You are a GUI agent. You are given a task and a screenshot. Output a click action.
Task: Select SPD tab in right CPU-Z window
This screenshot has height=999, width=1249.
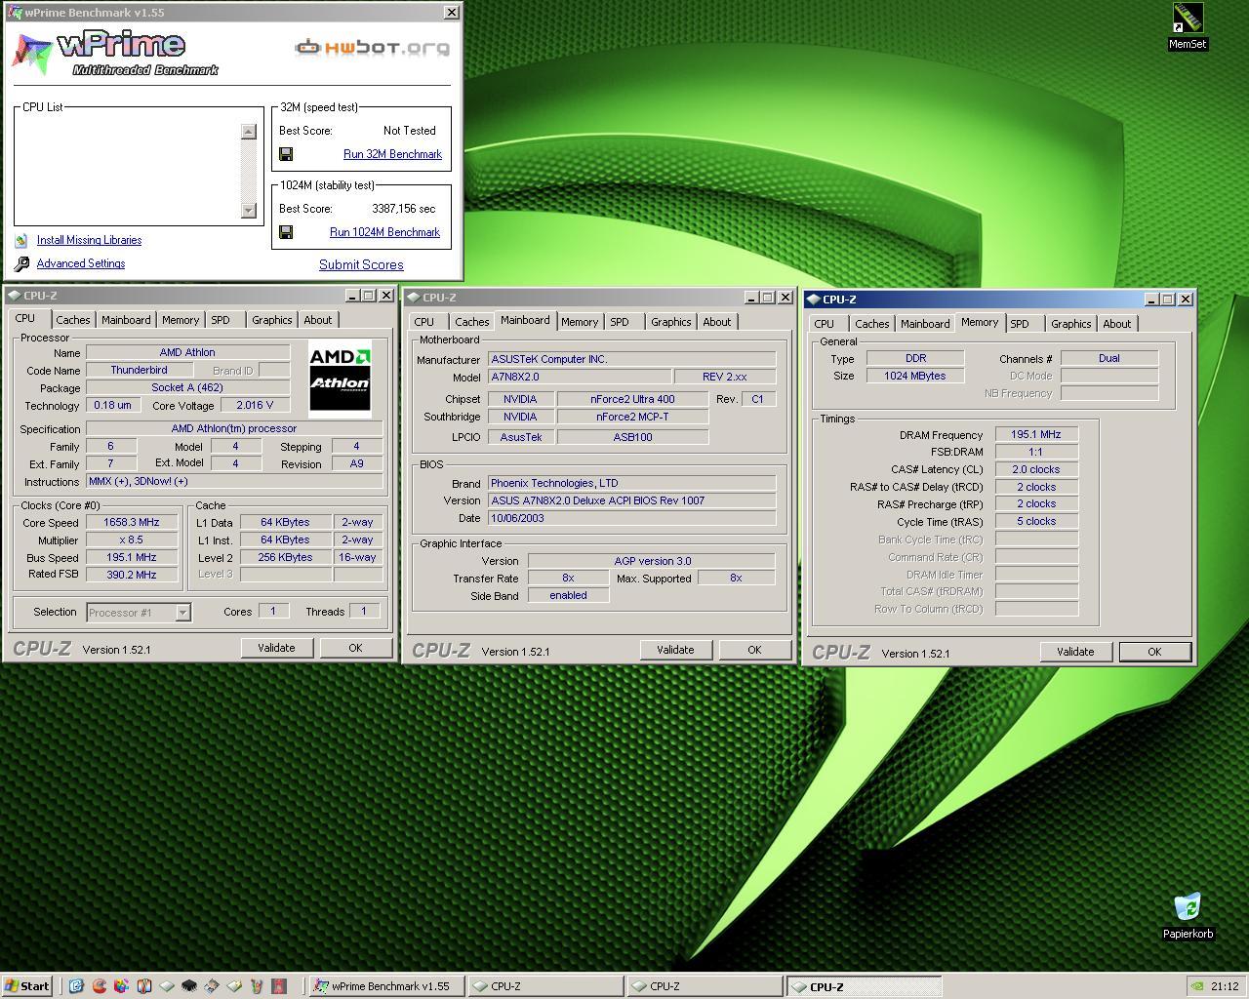coord(1020,324)
